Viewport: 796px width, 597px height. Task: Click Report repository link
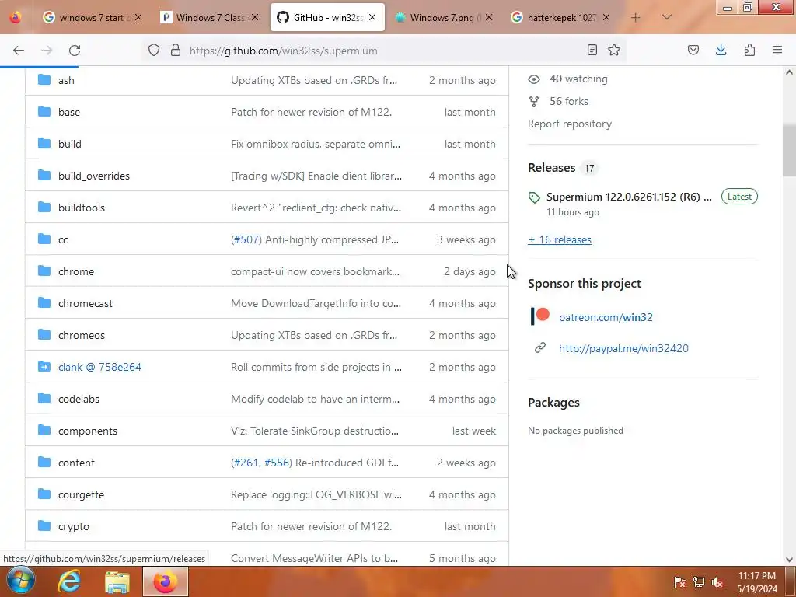pyautogui.click(x=570, y=124)
